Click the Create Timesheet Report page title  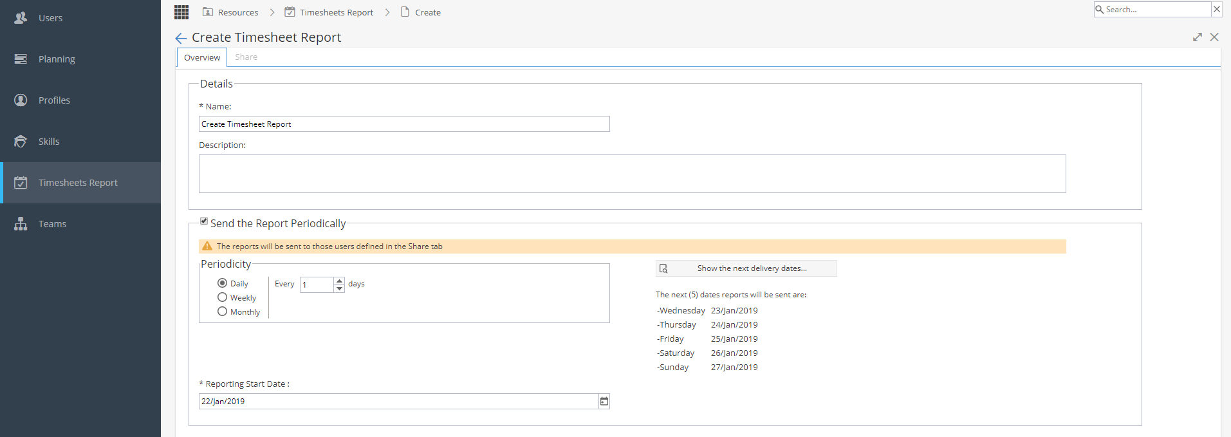point(266,37)
